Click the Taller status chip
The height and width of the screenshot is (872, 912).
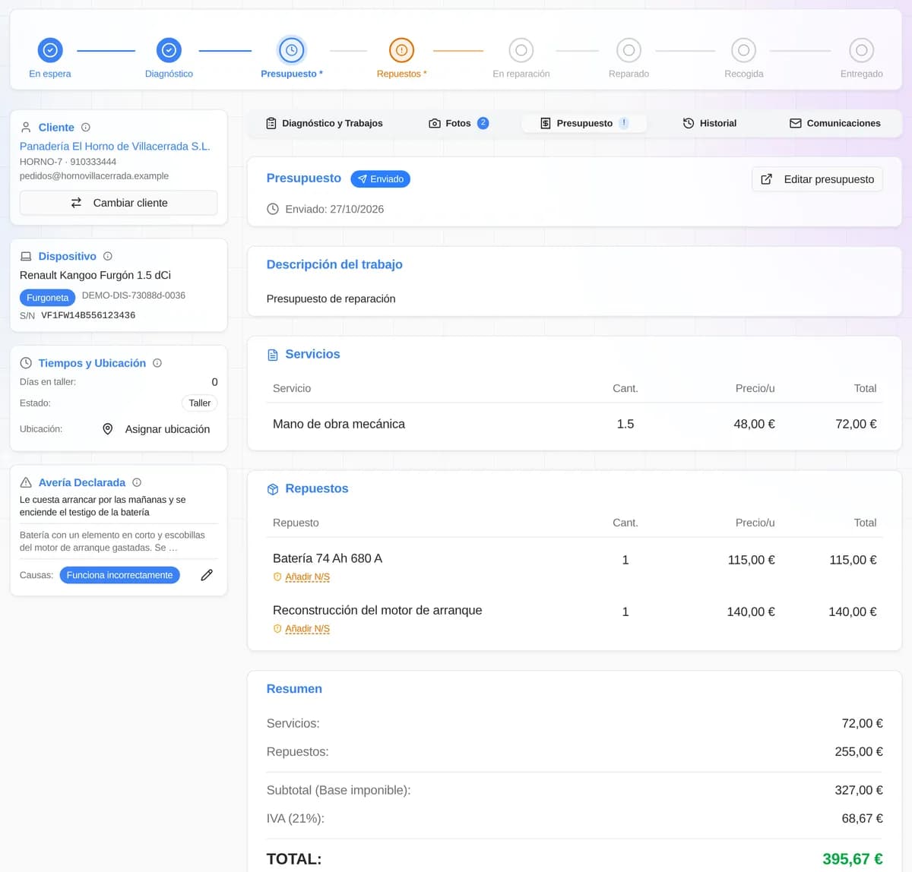click(x=200, y=403)
